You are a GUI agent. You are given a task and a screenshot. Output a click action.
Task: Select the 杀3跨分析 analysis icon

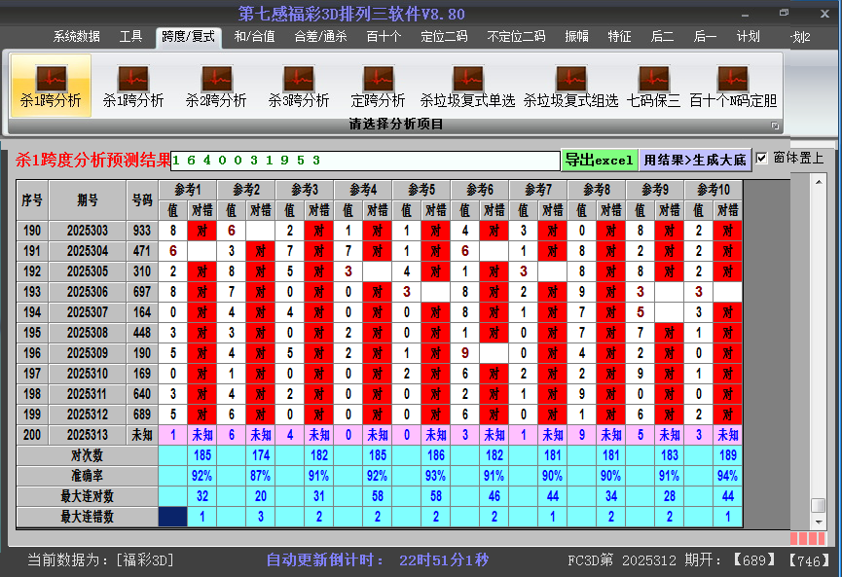pos(299,86)
